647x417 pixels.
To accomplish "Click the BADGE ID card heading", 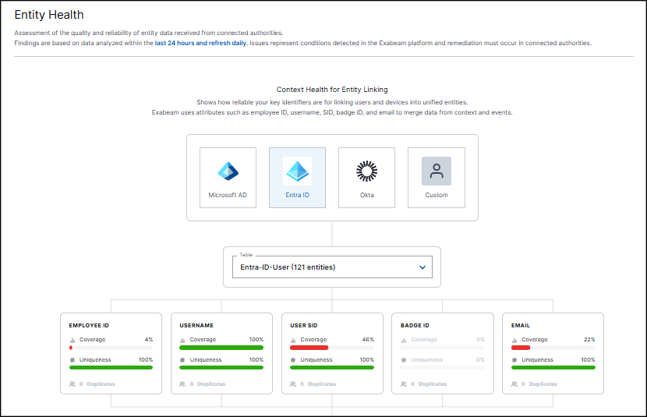I will click(415, 326).
